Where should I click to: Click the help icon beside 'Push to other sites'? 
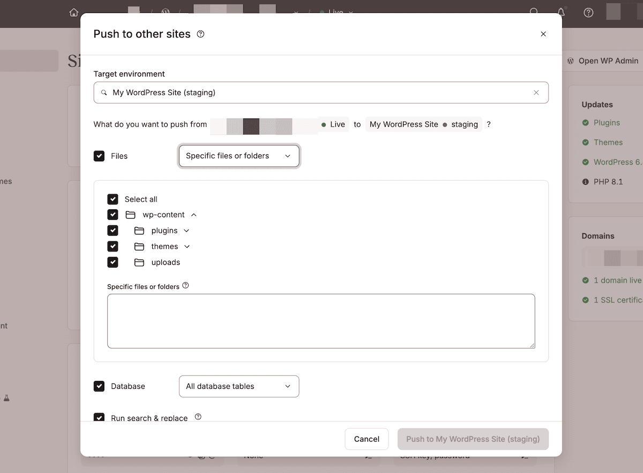pos(200,33)
